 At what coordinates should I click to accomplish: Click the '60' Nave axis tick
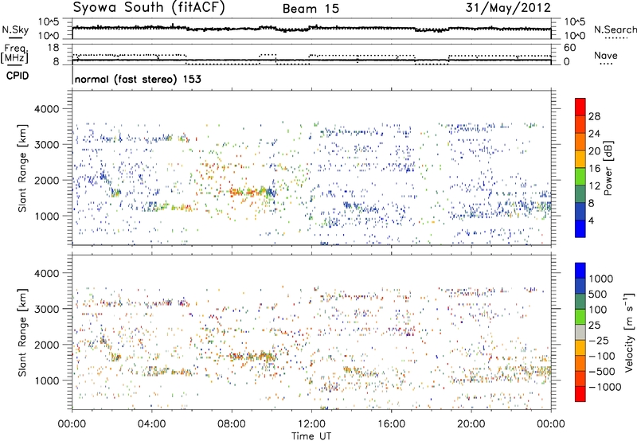pyautogui.click(x=569, y=48)
